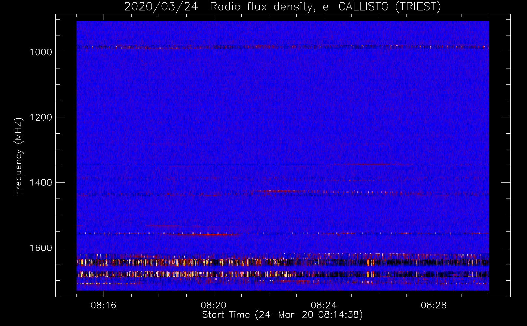Click the 'Frequency (MHZ)' axis title
527x326 pixels.
point(19,156)
